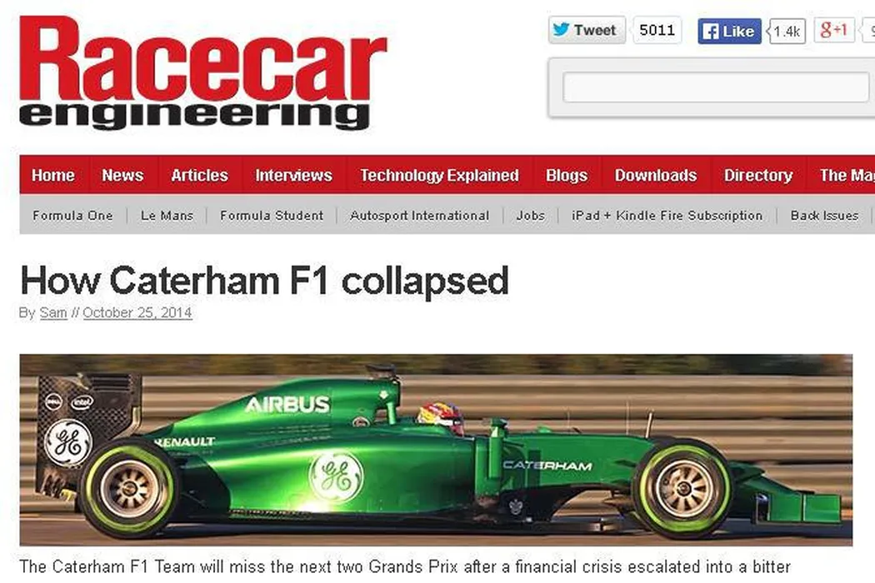Open the Blogs section
Screen dimensions: 875x583
(567, 175)
